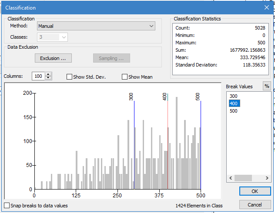Select the highlighted 400 break value

pyautogui.click(x=234, y=103)
